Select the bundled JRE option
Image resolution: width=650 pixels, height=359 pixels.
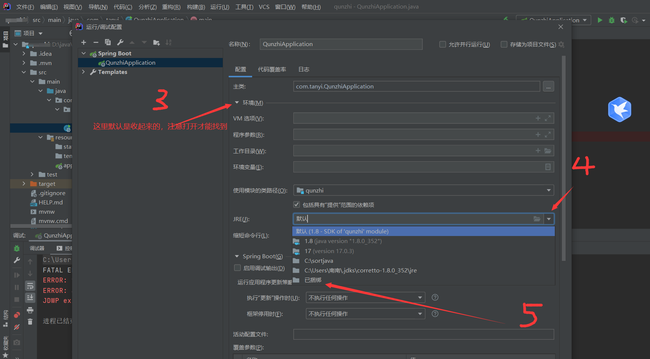tap(424, 280)
